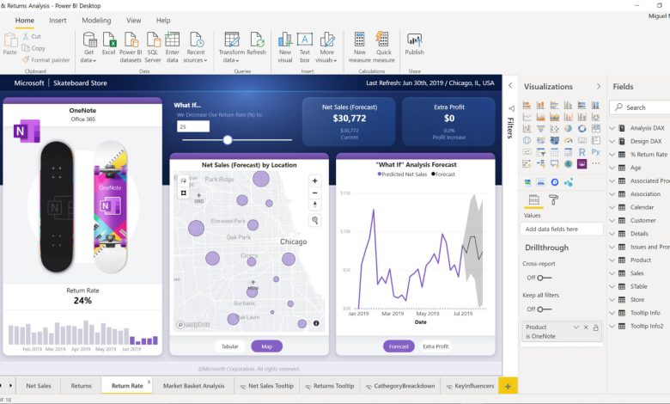The width and height of the screenshot is (670, 404).
Task: Select the Python visual
Action: pyautogui.click(x=595, y=152)
